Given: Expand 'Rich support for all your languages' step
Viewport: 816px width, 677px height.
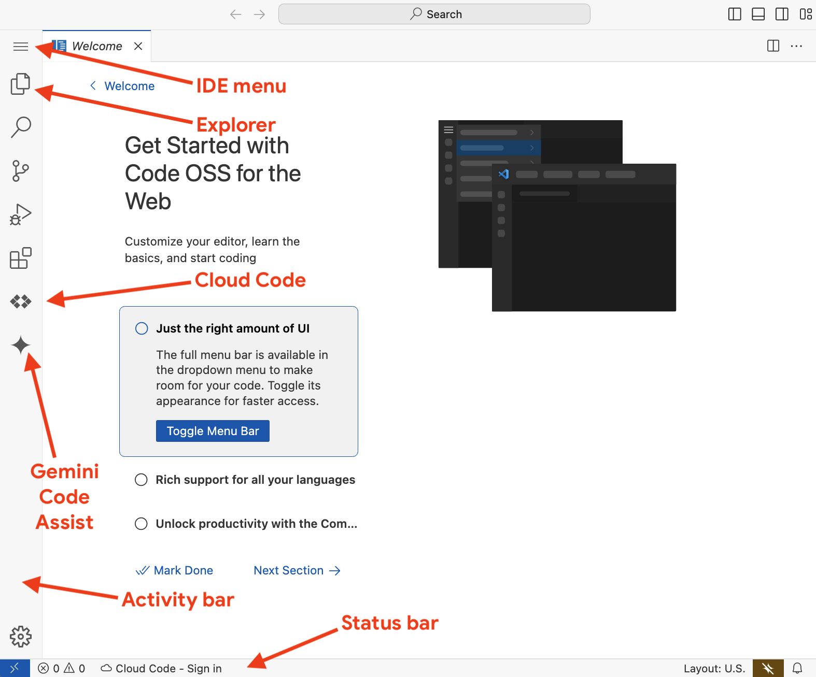Looking at the screenshot, I should pyautogui.click(x=255, y=480).
